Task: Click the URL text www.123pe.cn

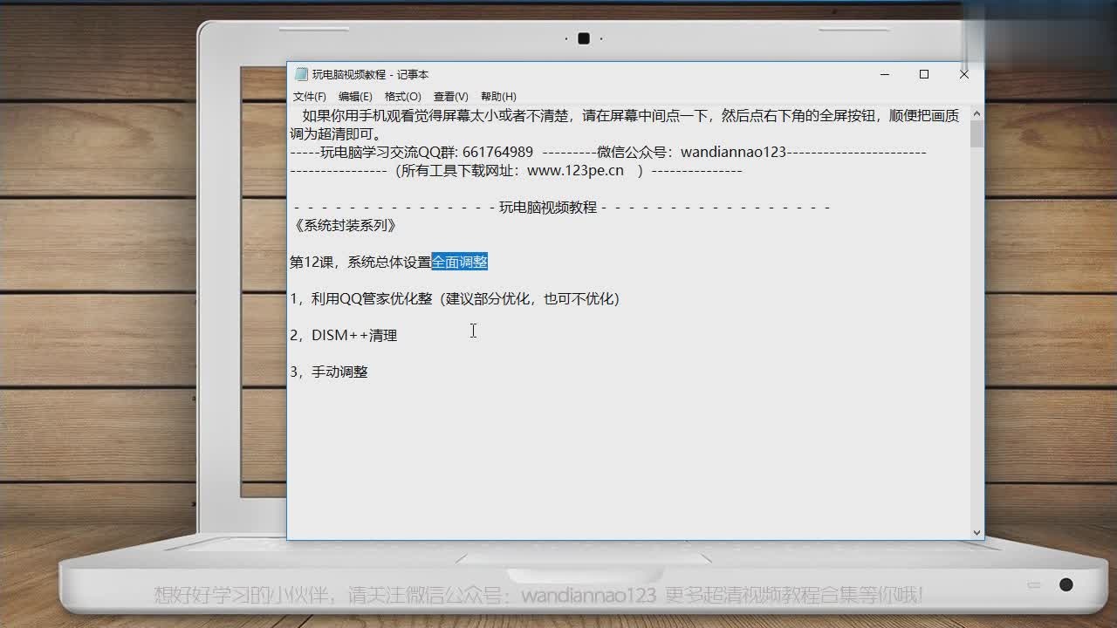Action: click(576, 170)
